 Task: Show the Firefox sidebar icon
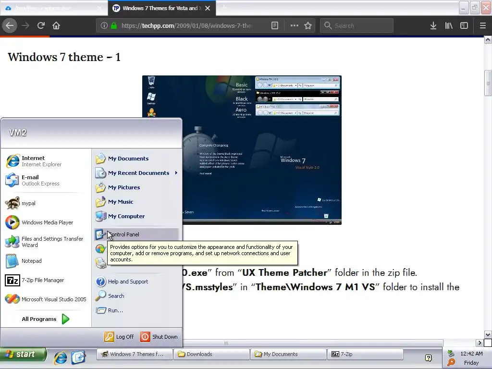point(464,25)
